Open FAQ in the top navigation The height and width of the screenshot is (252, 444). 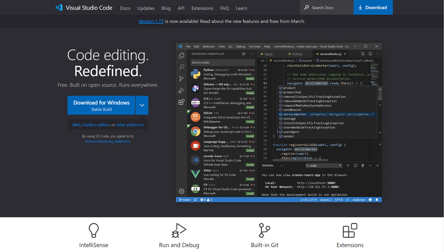[225, 8]
